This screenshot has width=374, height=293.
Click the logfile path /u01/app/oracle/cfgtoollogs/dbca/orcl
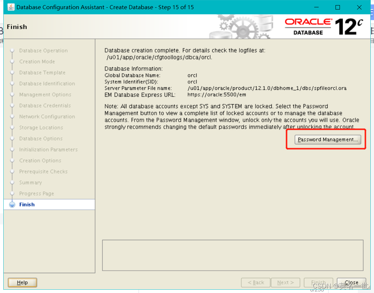[159, 57]
